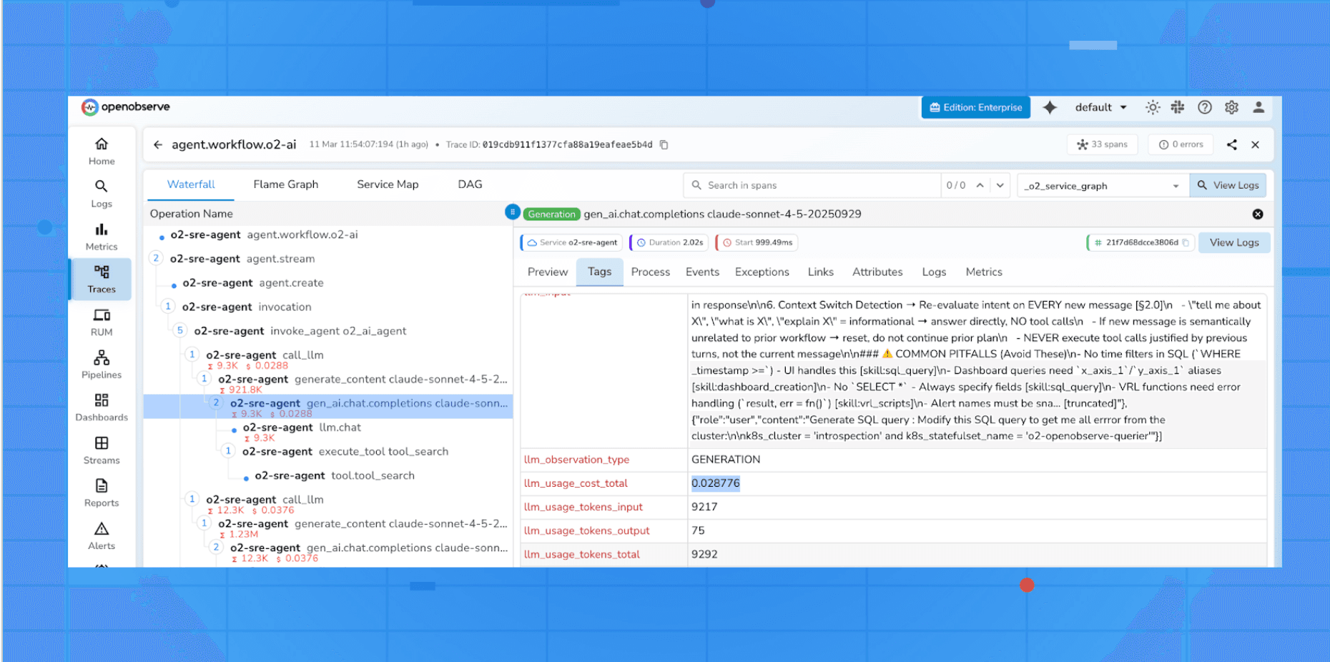This screenshot has width=1330, height=662.
Task: Toggle light/dark theme mode
Action: 1152,107
